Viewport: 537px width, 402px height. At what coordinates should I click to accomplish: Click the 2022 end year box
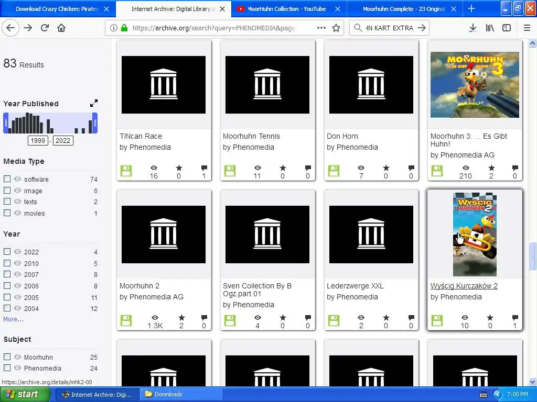click(x=63, y=140)
